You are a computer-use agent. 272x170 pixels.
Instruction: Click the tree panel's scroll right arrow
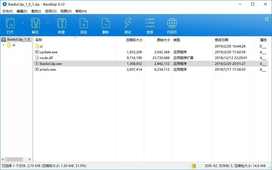(x=30, y=159)
